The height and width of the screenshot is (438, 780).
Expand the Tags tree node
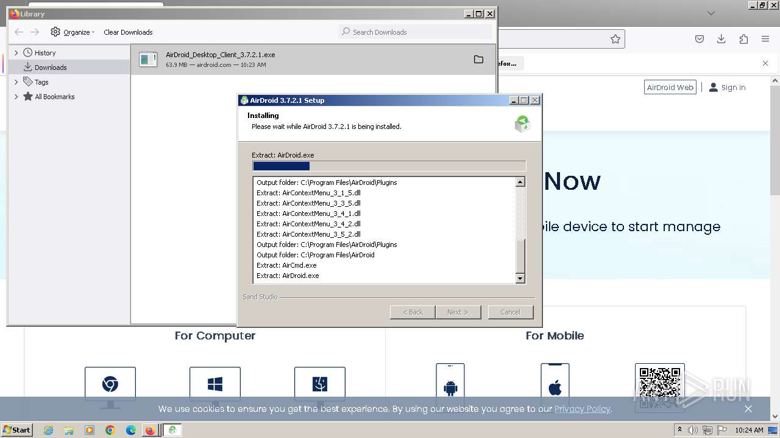coord(16,82)
